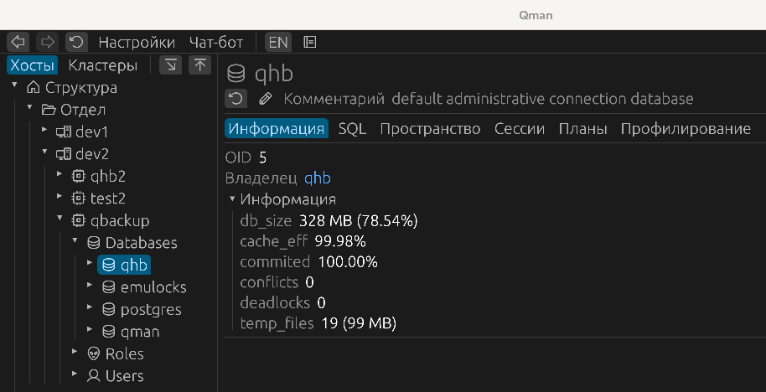Image resolution: width=766 pixels, height=392 pixels.
Task: Click the top toolbar refresh icon
Action: (76, 42)
